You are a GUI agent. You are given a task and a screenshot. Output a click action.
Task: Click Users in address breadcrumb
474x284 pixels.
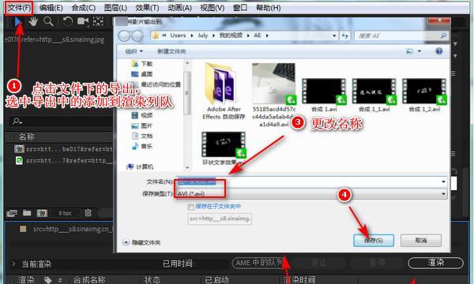[x=178, y=35]
